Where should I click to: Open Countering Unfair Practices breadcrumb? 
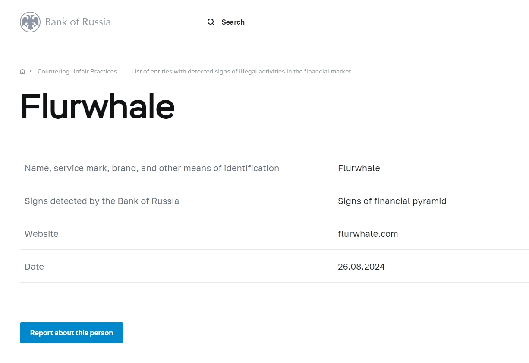(77, 72)
